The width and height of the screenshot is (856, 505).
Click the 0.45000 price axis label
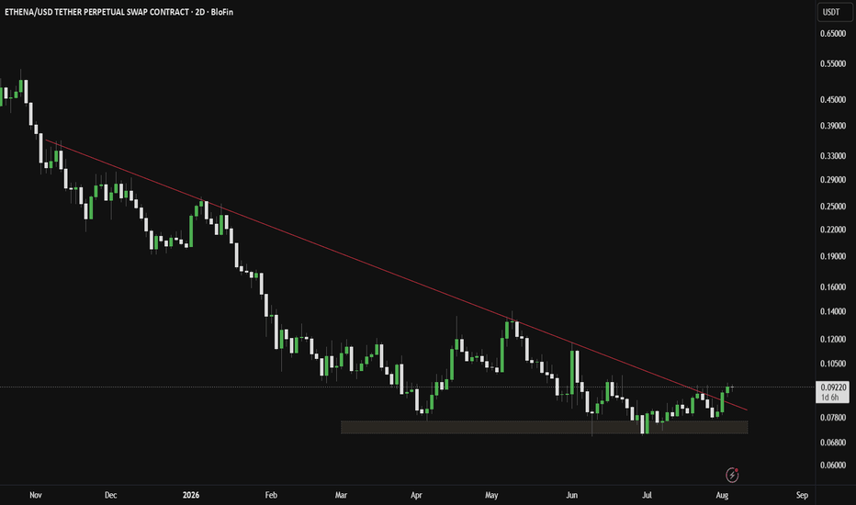(x=833, y=100)
